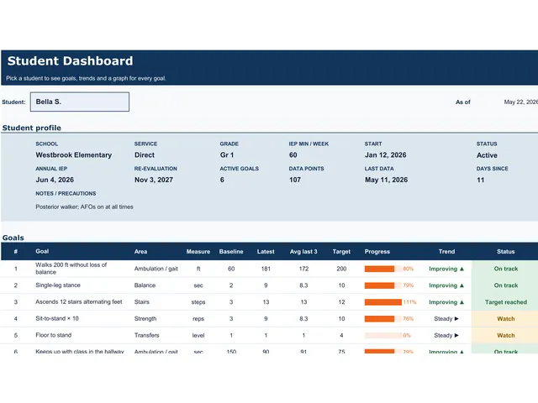
Task: Click the Target column header
Action: point(341,252)
